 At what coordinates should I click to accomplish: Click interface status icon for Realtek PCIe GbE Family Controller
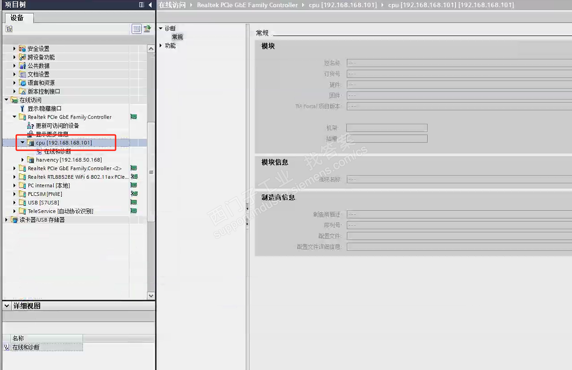click(x=134, y=117)
